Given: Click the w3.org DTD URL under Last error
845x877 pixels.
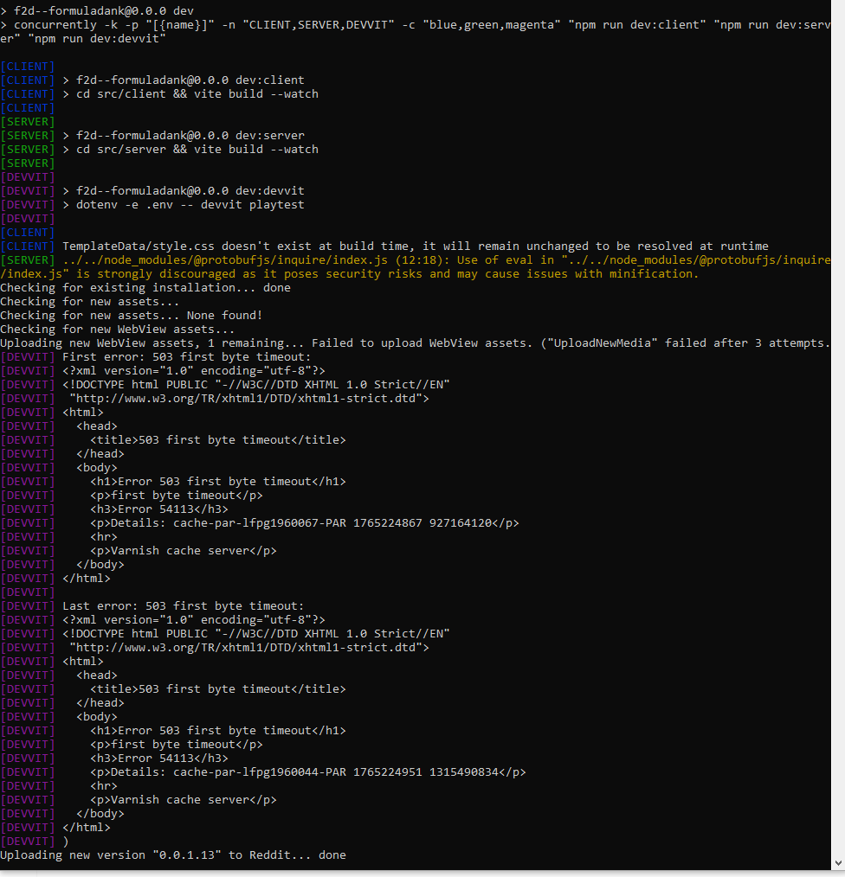Looking at the screenshot, I should (x=249, y=648).
